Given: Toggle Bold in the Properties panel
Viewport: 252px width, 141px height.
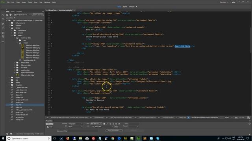Looking at the screenshot, I should pos(104,124).
